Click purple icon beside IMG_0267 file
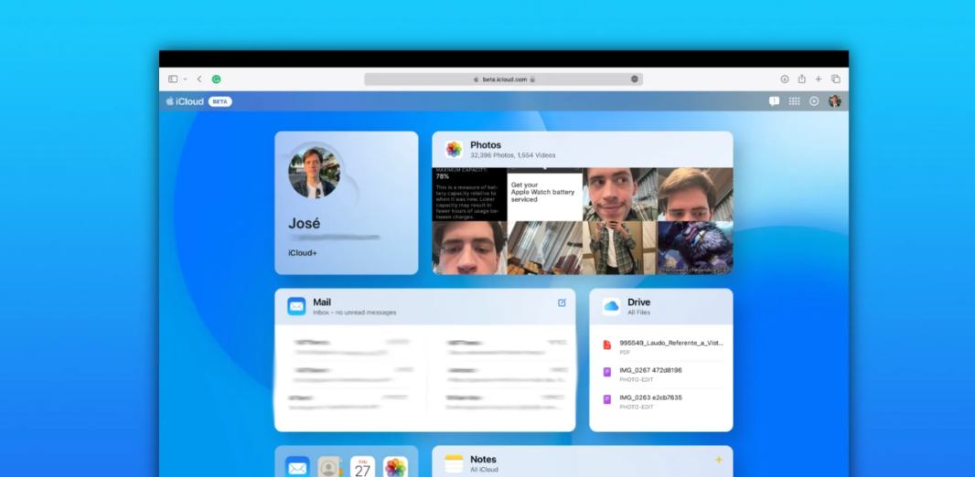The height and width of the screenshot is (477, 975). click(607, 372)
